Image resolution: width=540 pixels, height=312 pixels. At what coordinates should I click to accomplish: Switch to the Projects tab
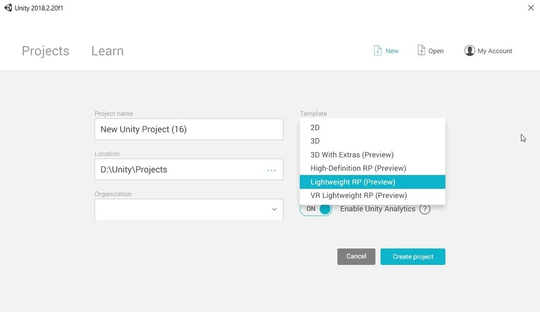click(45, 51)
